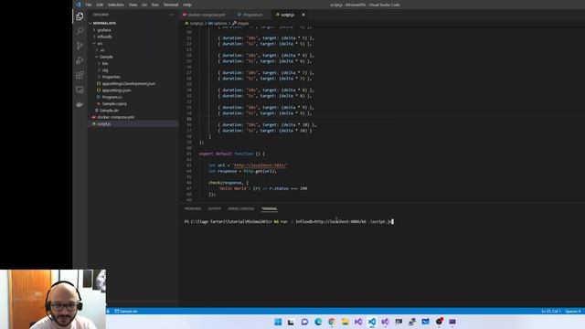The width and height of the screenshot is (585, 329).
Task: Open the Mail app from taskbar
Action: [426, 322]
